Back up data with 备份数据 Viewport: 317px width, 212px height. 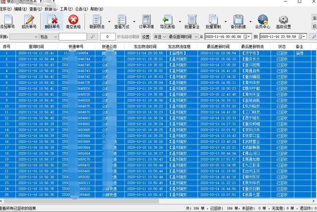click(x=238, y=22)
